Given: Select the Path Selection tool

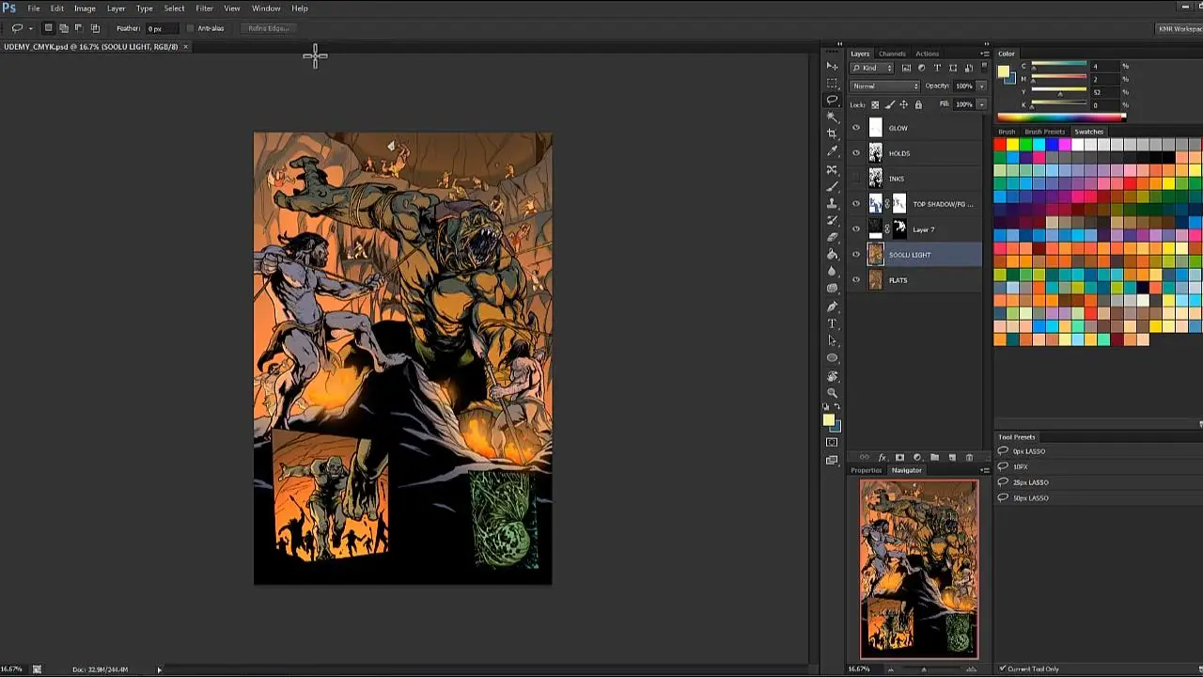Looking at the screenshot, I should (832, 340).
